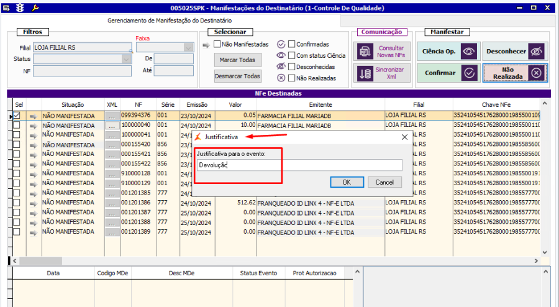Enable the Não Manifestadas checkbox

click(x=217, y=44)
